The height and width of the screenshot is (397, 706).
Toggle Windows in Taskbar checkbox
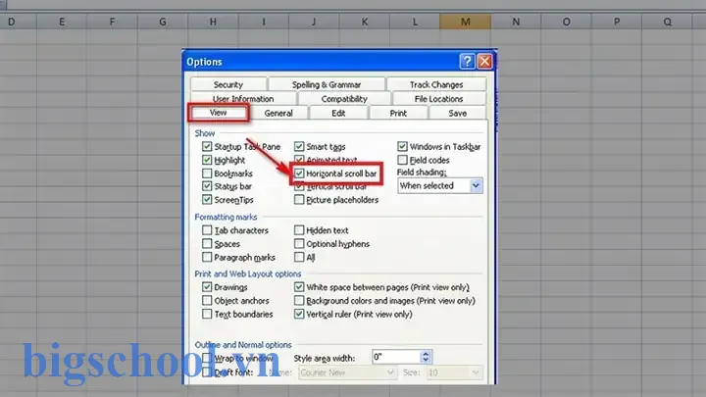[x=402, y=146]
